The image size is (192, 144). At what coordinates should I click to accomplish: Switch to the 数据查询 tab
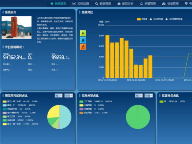[x=105, y=4]
